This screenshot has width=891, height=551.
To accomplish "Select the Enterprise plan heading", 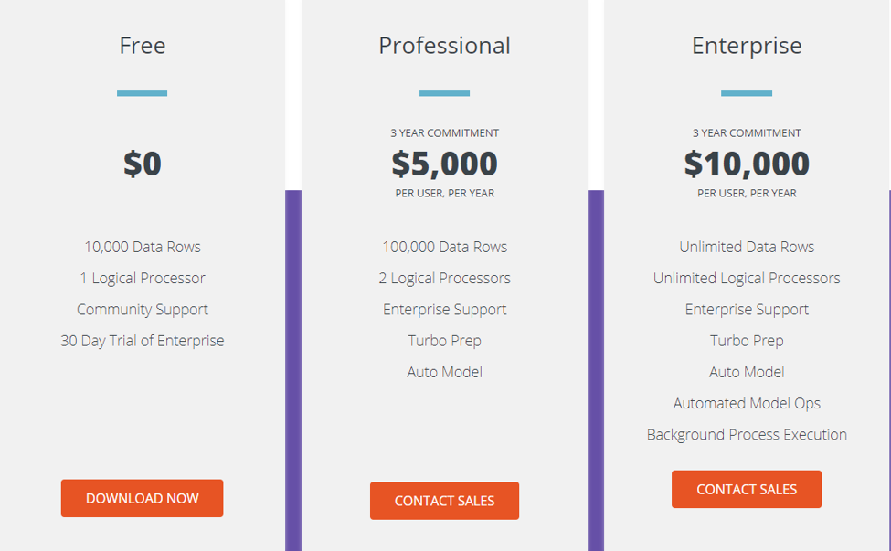I will pyautogui.click(x=747, y=45).
